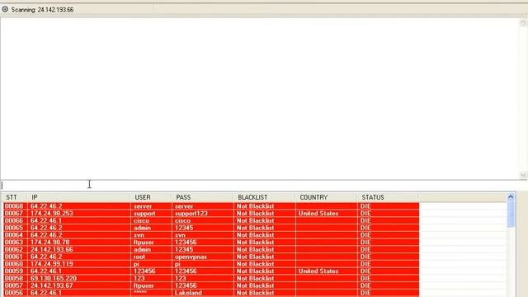This screenshot has width=528, height=297.
Task: Click DIE status in row 00058
Action: [x=365, y=279]
